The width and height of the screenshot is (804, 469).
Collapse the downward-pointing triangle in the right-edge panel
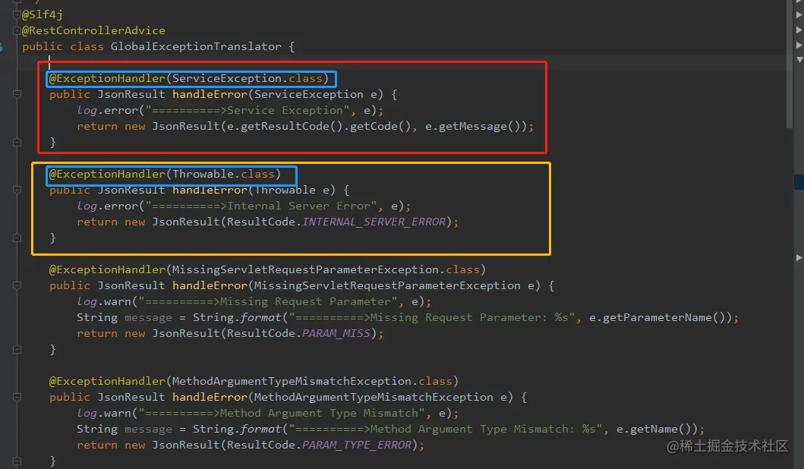[799, 60]
